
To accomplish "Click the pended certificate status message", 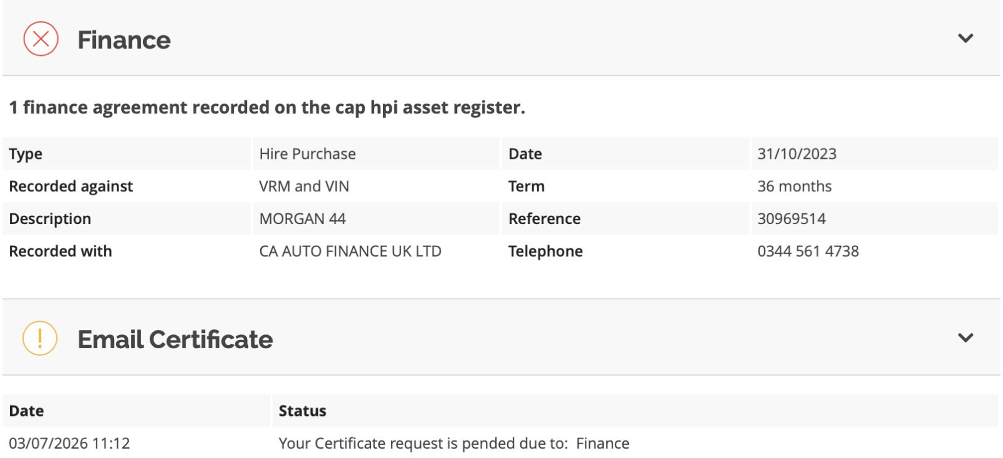I will [x=454, y=443].
